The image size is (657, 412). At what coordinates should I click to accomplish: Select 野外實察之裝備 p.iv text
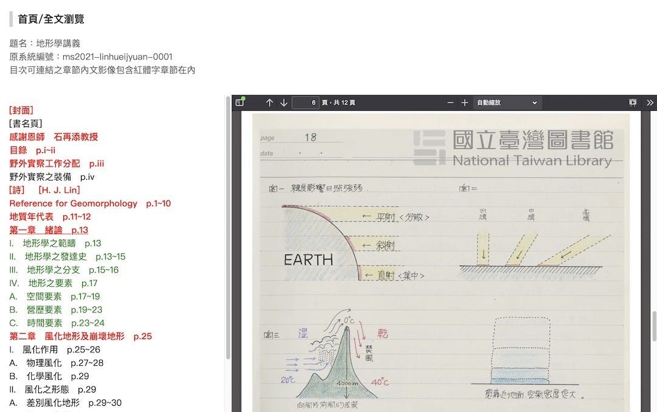52,177
